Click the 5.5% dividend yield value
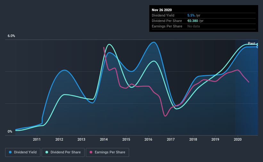 191,15
